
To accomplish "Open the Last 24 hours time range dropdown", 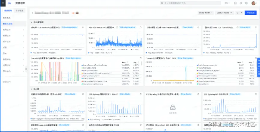I will (x=224, y=13).
